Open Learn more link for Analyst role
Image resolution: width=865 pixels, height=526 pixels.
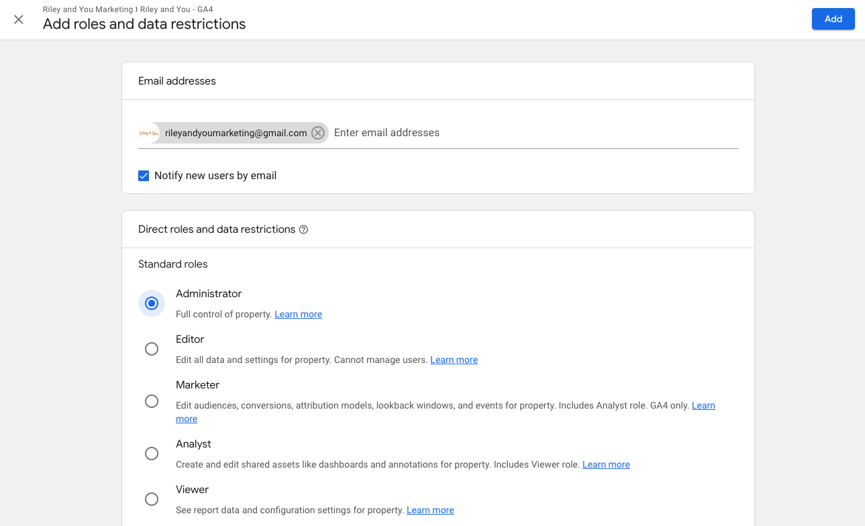[606, 464]
